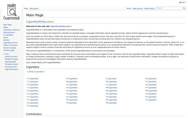Open the P Cigarettes list
Image resolution: width=188 pixels, height=118 pixels.
[x=112, y=97]
